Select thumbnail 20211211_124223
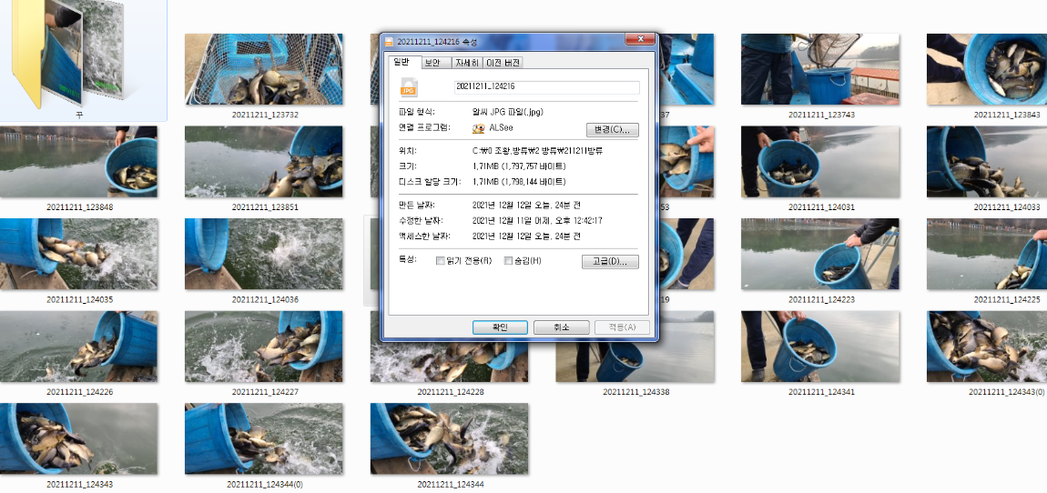Screen dimensions: 1047x493 (x=820, y=254)
